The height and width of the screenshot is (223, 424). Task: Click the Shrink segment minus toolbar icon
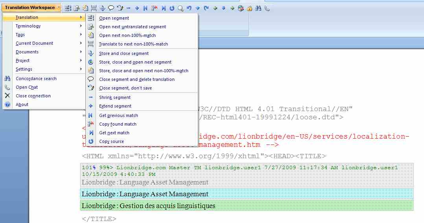click(x=129, y=8)
